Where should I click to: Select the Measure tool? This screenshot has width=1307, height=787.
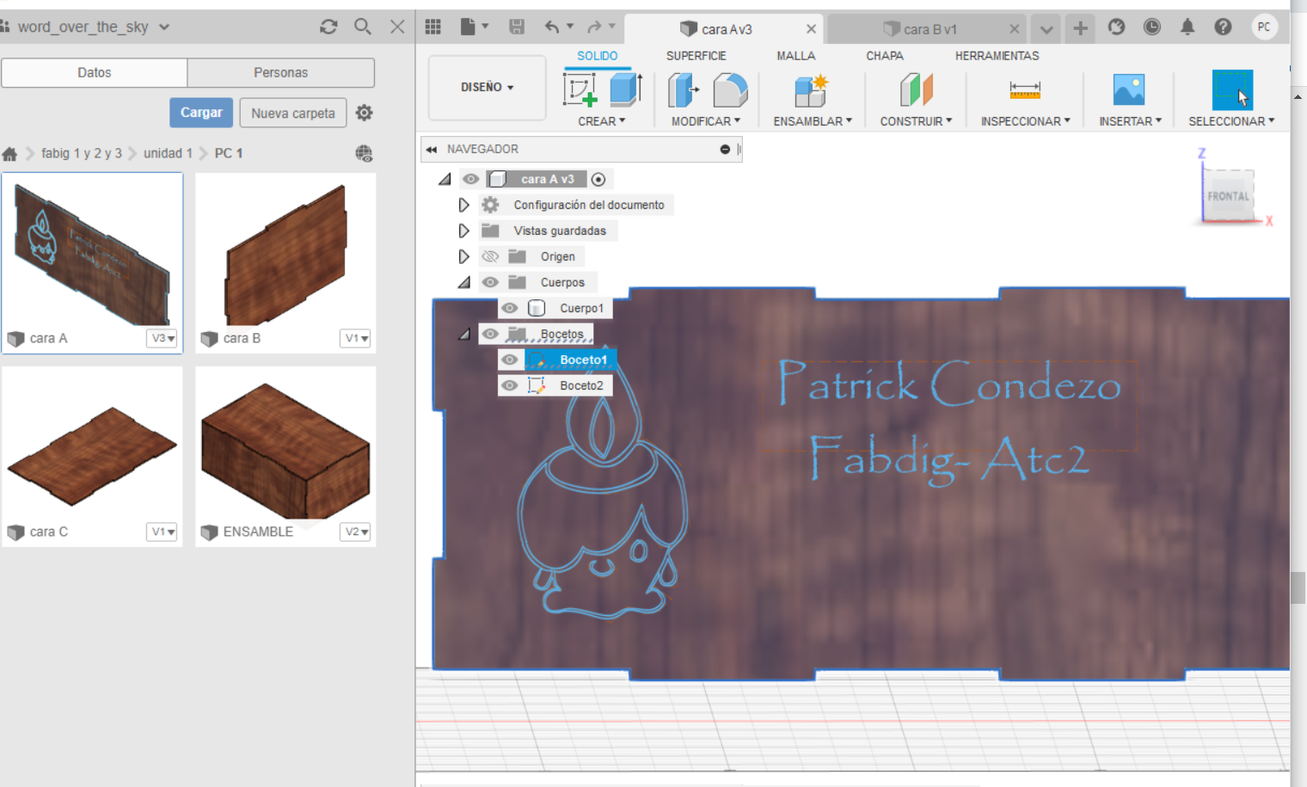pyautogui.click(x=1025, y=89)
